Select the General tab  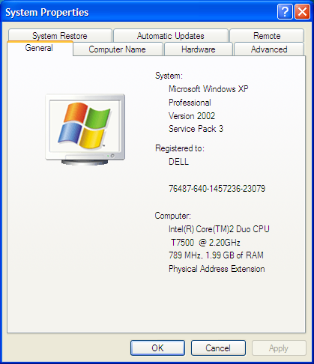click(40, 48)
